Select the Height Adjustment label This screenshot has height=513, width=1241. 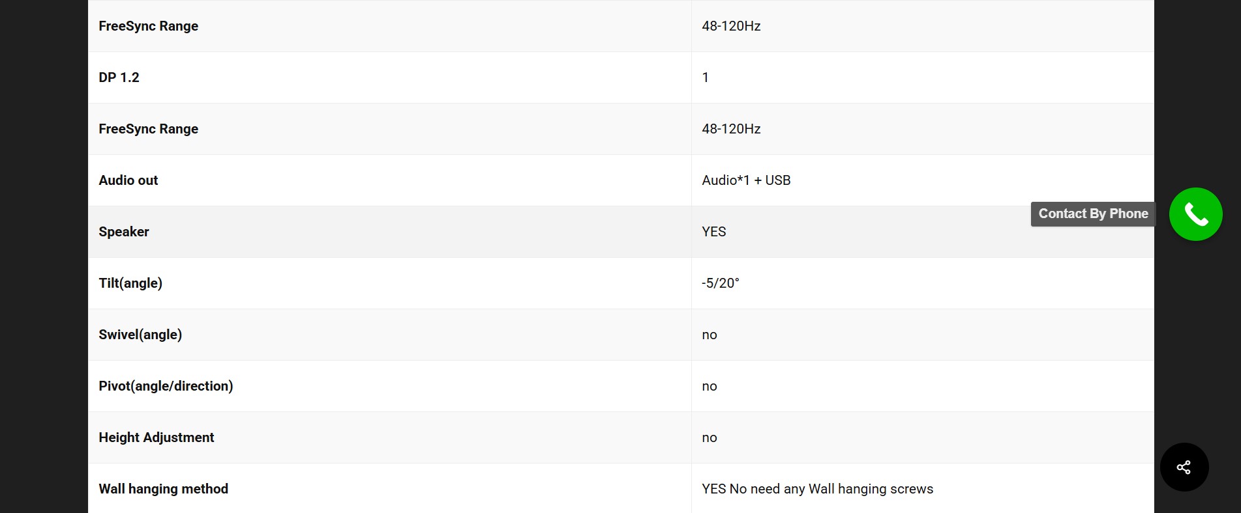point(157,437)
